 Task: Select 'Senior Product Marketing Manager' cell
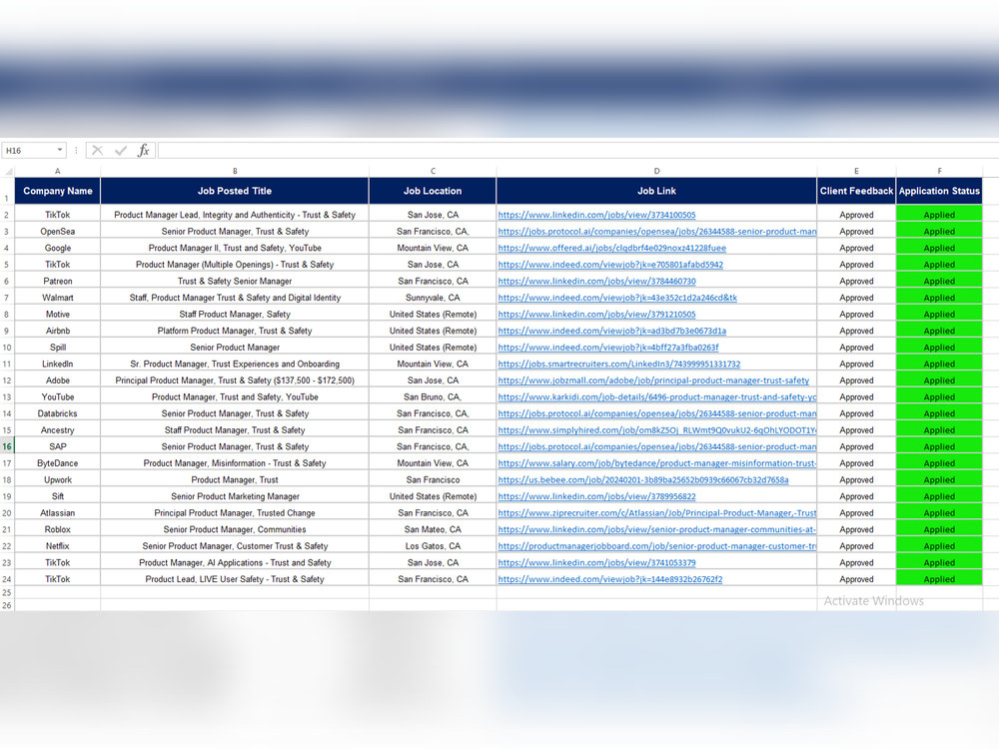click(235, 496)
